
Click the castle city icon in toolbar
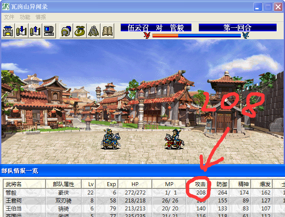point(8,31)
